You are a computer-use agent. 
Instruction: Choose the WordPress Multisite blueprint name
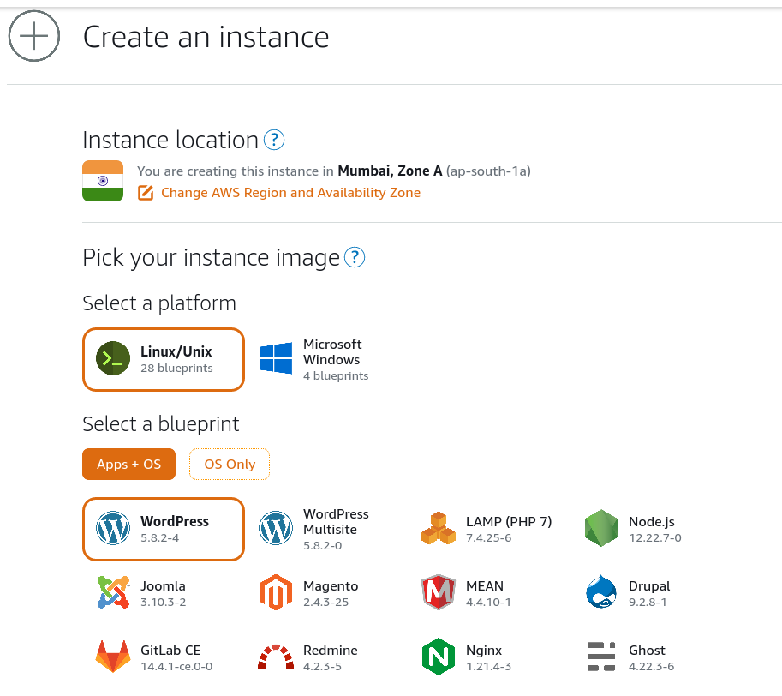pos(336,521)
